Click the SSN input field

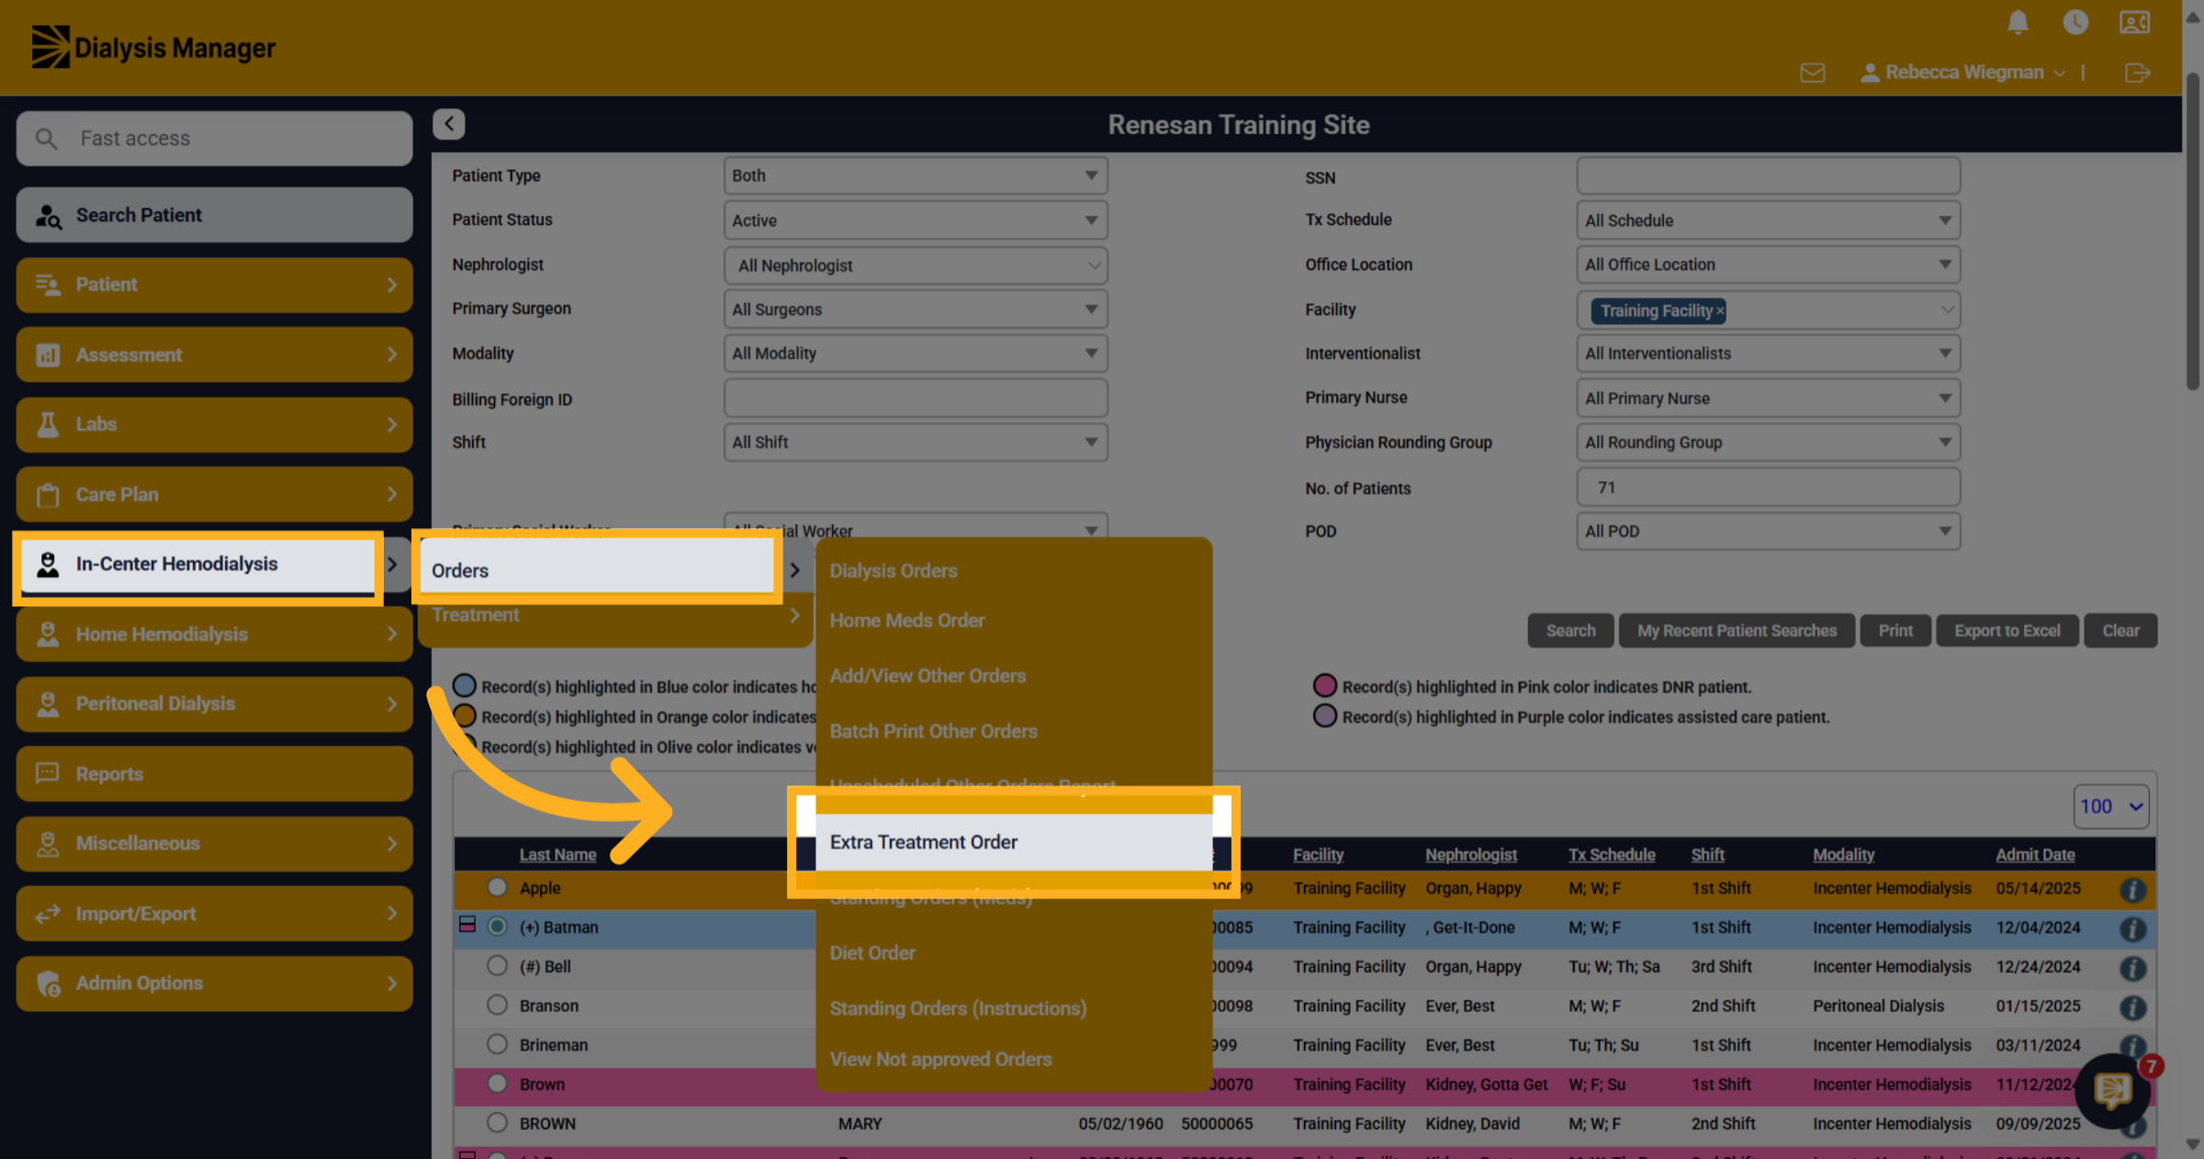point(1768,175)
